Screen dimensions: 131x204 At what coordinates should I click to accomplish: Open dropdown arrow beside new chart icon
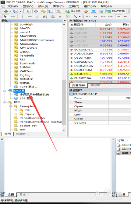[10, 11]
